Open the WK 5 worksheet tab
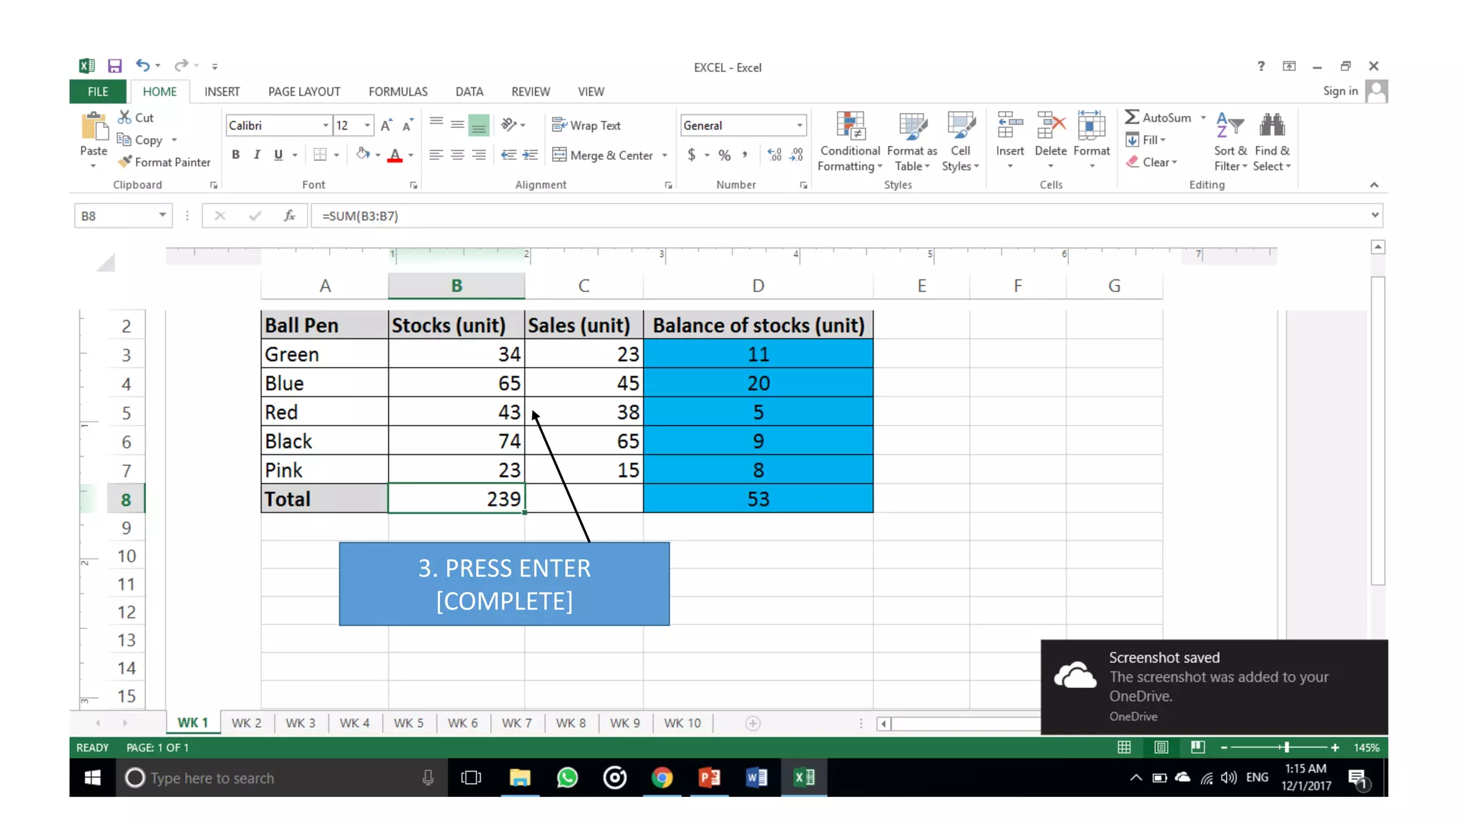Screen dimensions: 1465x824 click(408, 722)
